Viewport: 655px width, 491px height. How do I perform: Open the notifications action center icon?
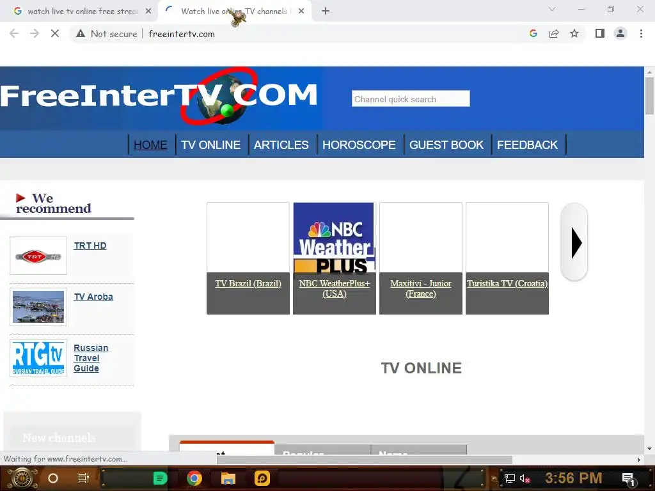point(628,479)
